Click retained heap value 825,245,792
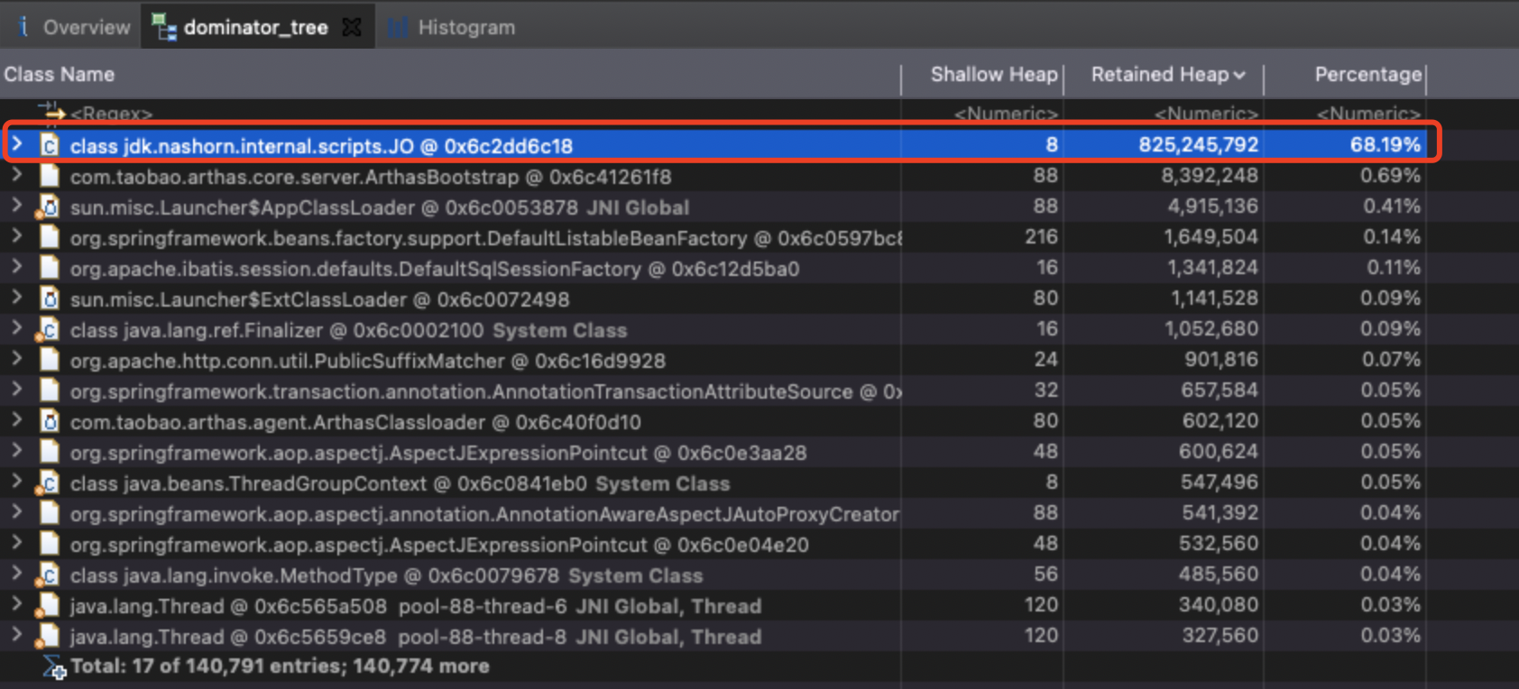Screen dimensions: 1519x689 [1198, 144]
